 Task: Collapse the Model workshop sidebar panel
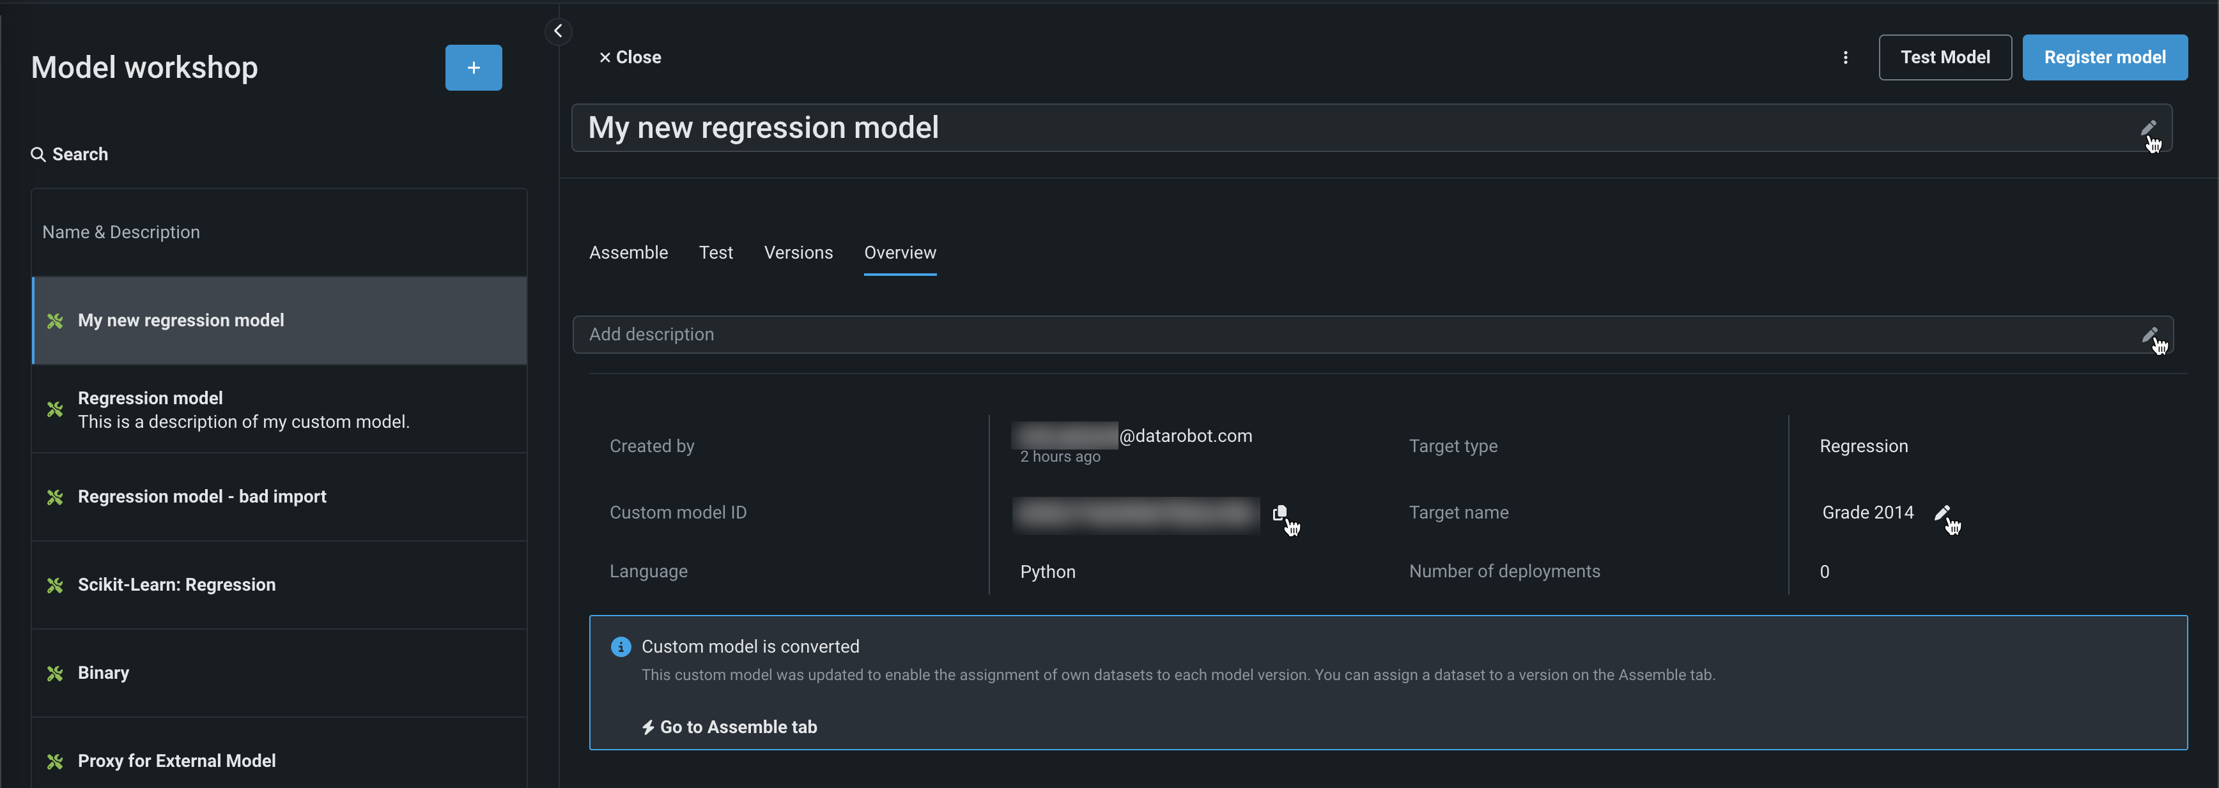click(558, 32)
